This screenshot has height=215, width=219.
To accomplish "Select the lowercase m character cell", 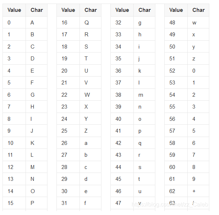I will click(144, 95).
